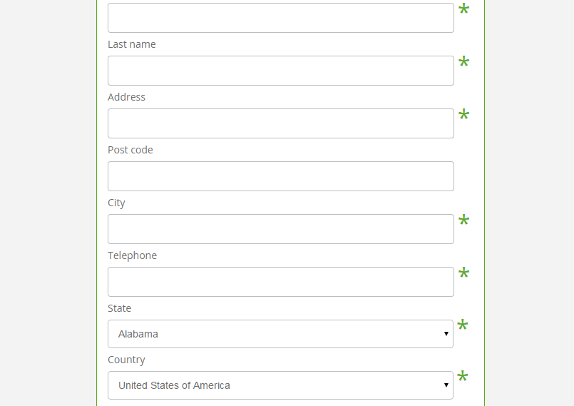Click the City input field
This screenshot has height=406, width=574.
tap(280, 229)
